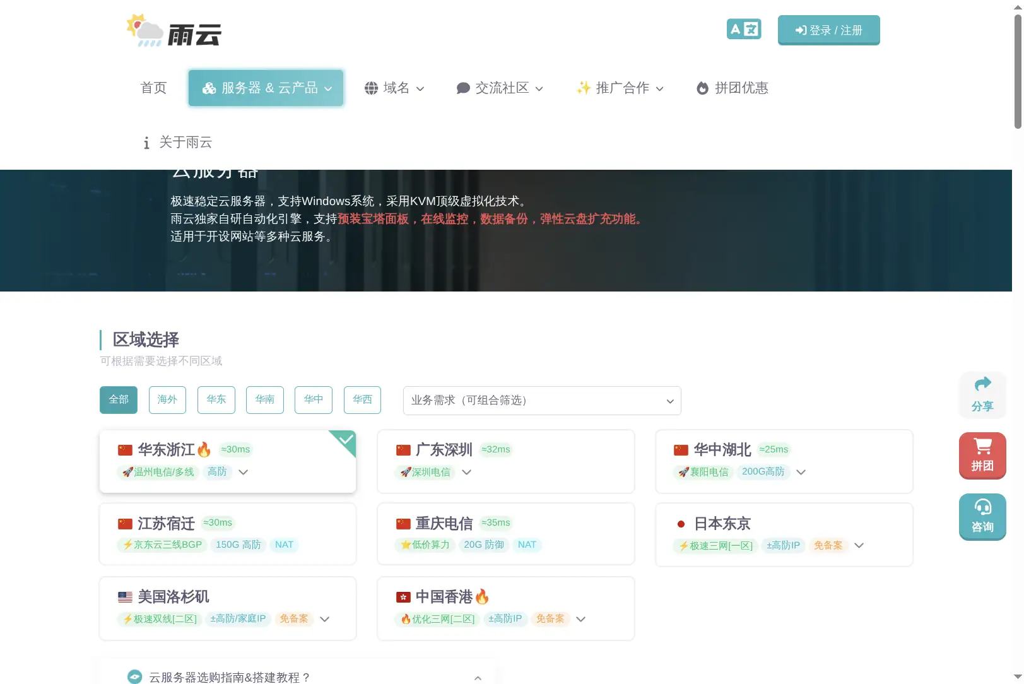Click the 咨询 headset button

tap(982, 517)
